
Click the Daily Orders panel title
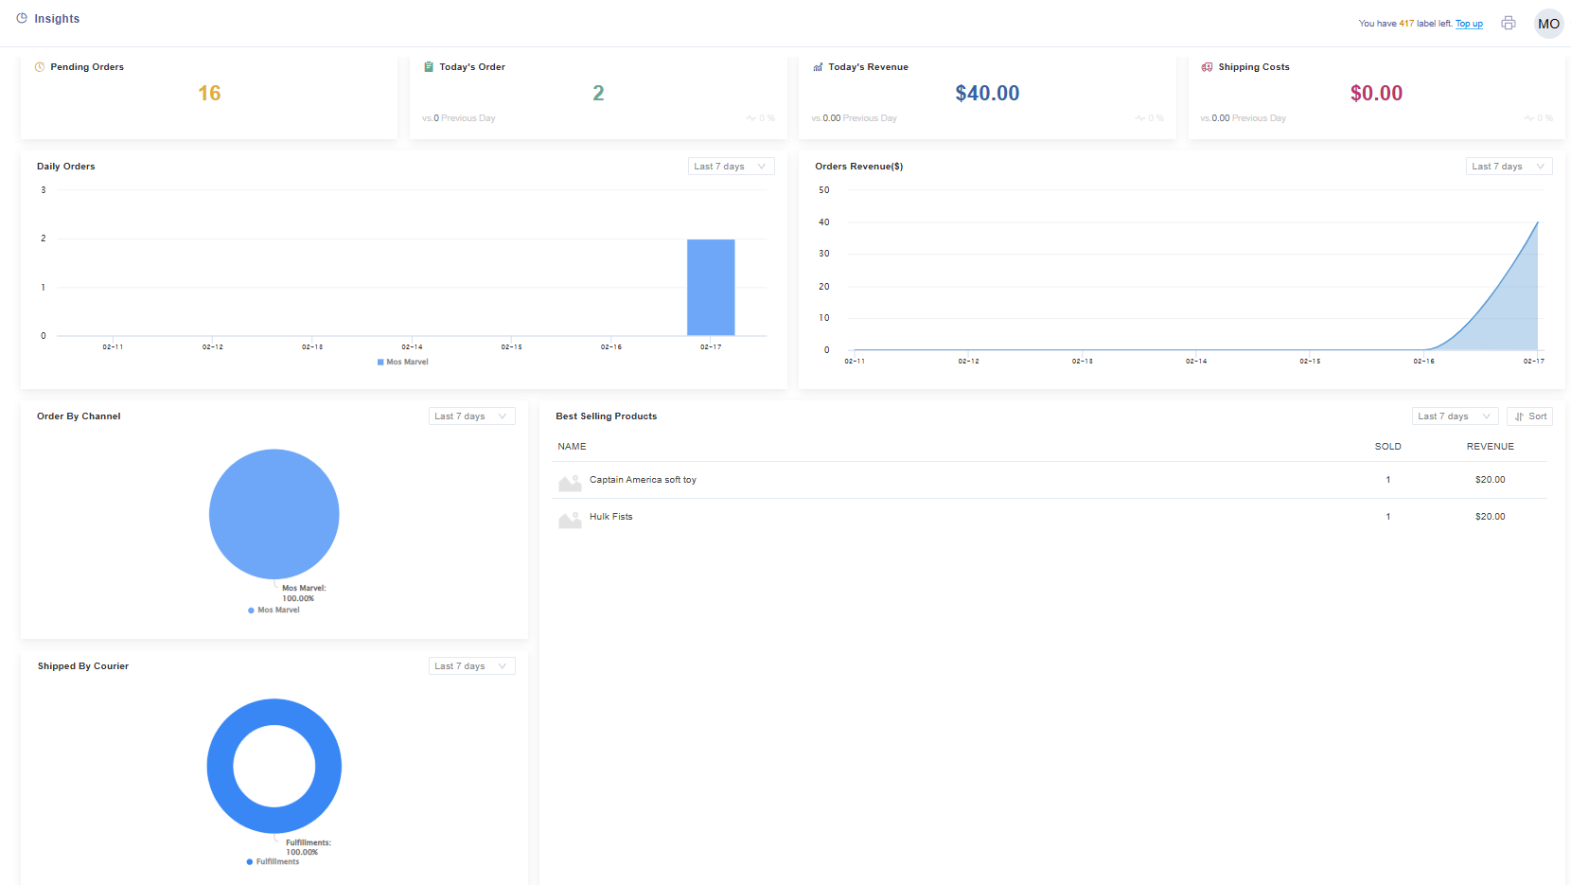66,167
